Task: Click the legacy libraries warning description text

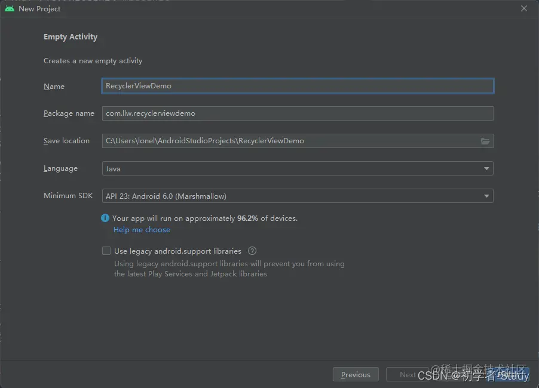Action: tap(229, 269)
